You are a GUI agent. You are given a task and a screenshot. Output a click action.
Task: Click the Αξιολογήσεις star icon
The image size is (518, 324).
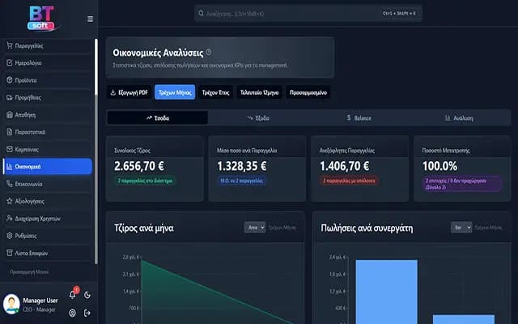tap(10, 201)
